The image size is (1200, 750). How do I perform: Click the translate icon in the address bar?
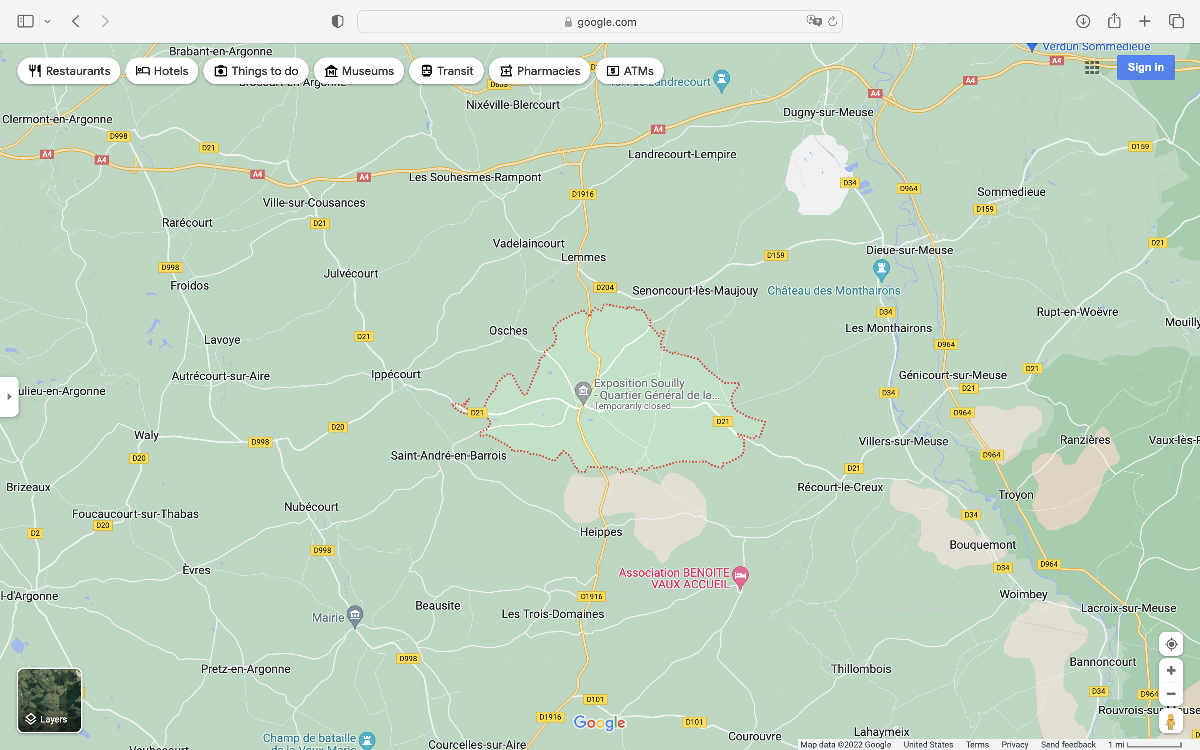click(x=814, y=21)
